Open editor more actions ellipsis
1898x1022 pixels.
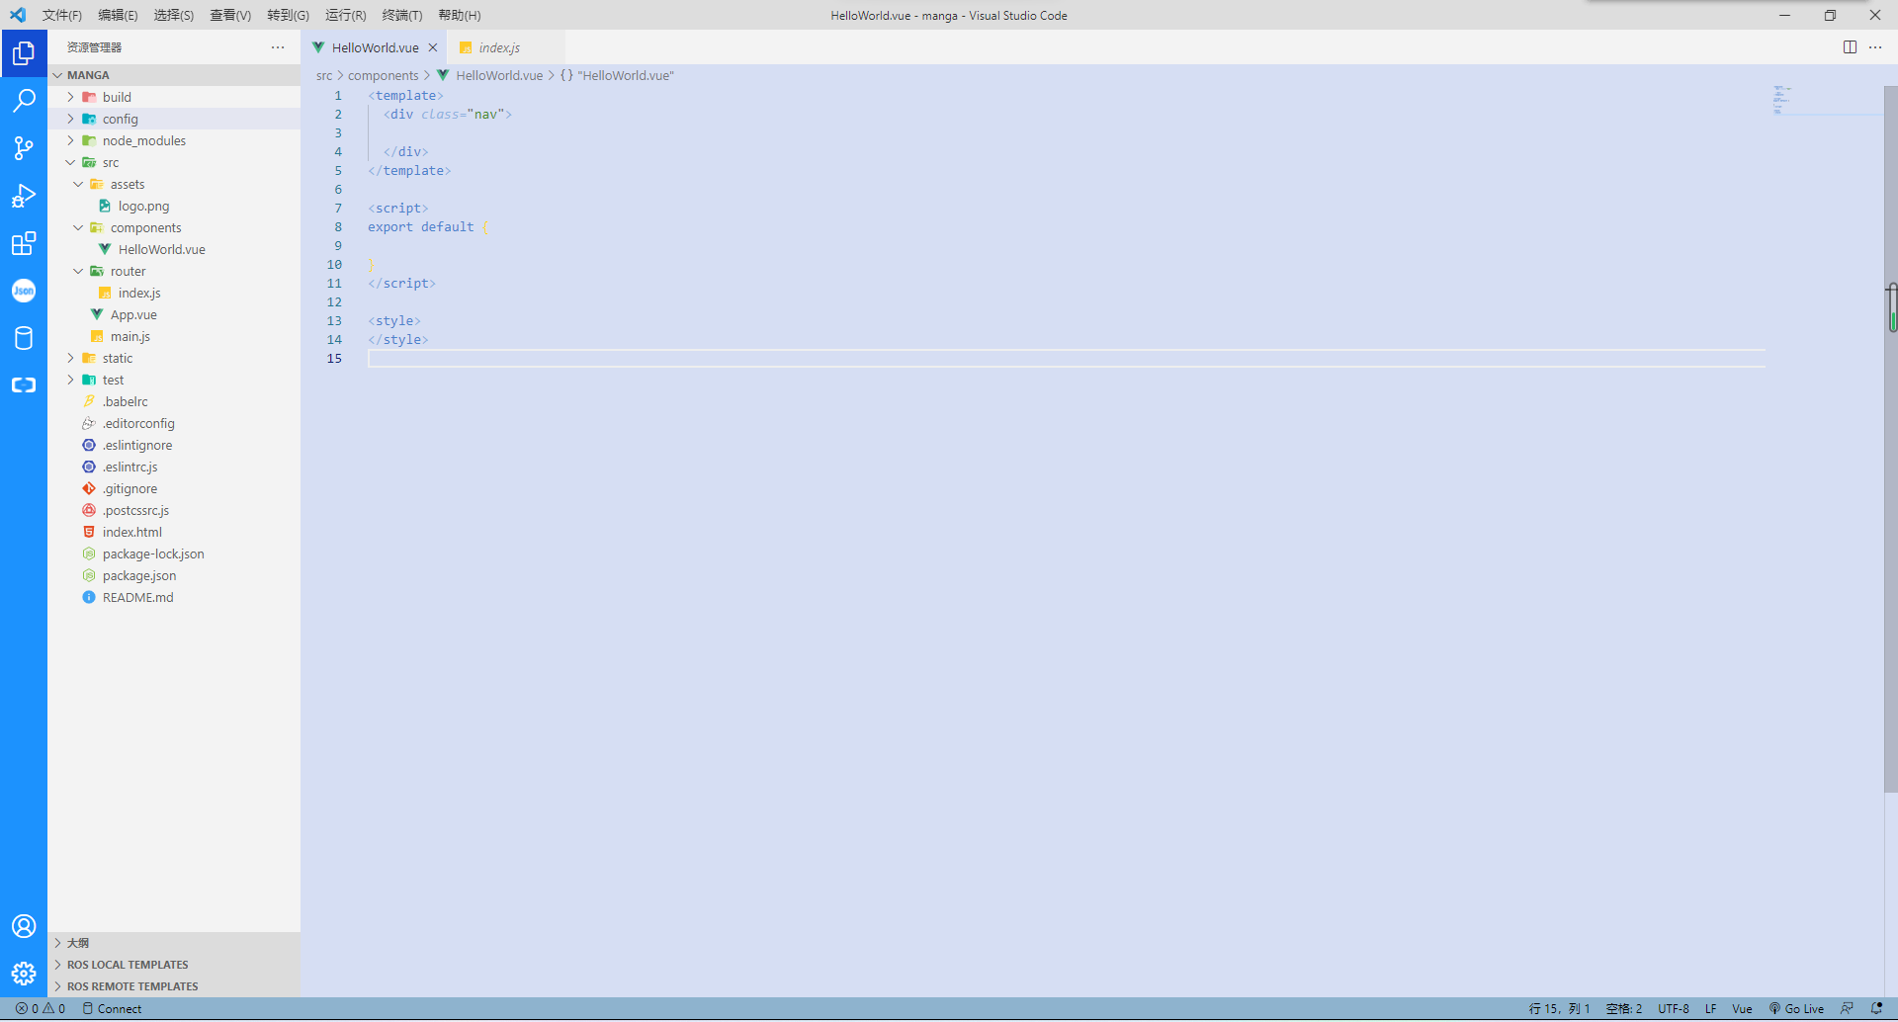1875,47
